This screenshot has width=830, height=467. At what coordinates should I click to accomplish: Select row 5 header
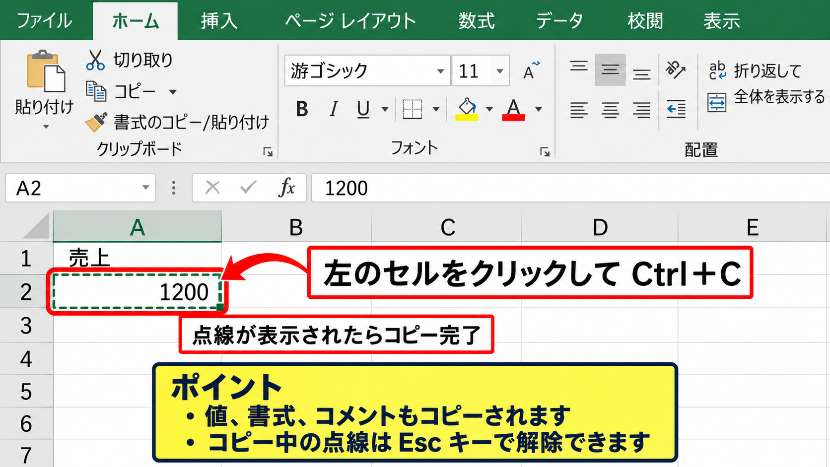click(x=26, y=392)
